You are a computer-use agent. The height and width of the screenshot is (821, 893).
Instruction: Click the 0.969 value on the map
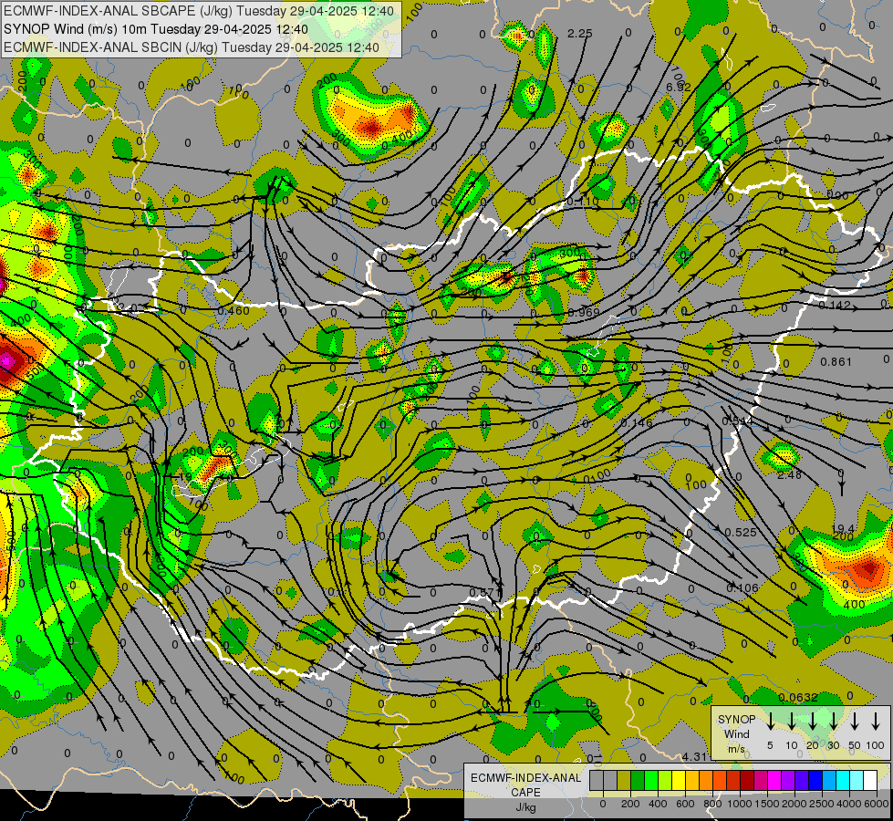(x=584, y=312)
